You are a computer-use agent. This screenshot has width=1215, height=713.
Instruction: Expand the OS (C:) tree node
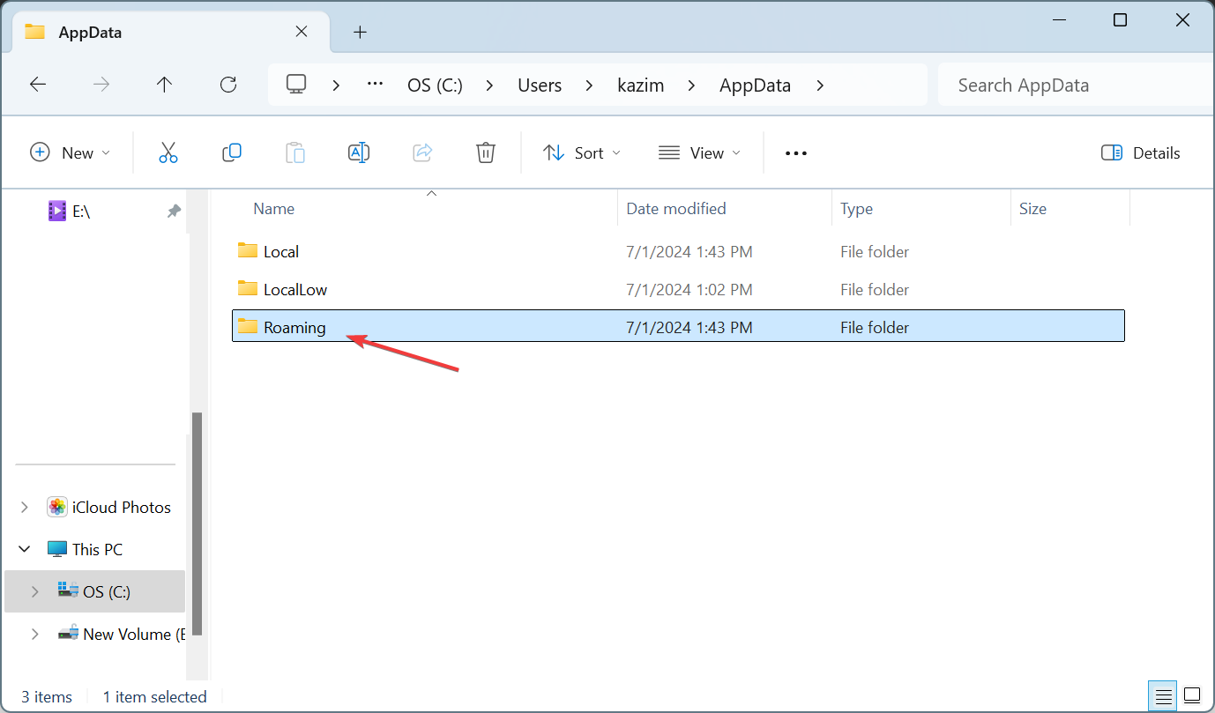point(35,591)
